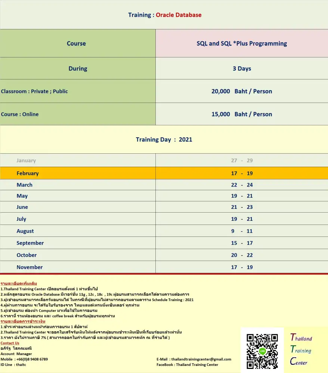Select the 3 Days duration cell
Viewport: 328px width, 373px height.
click(x=242, y=69)
